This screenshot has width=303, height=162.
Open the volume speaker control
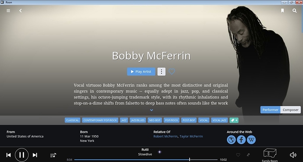pos(293,155)
